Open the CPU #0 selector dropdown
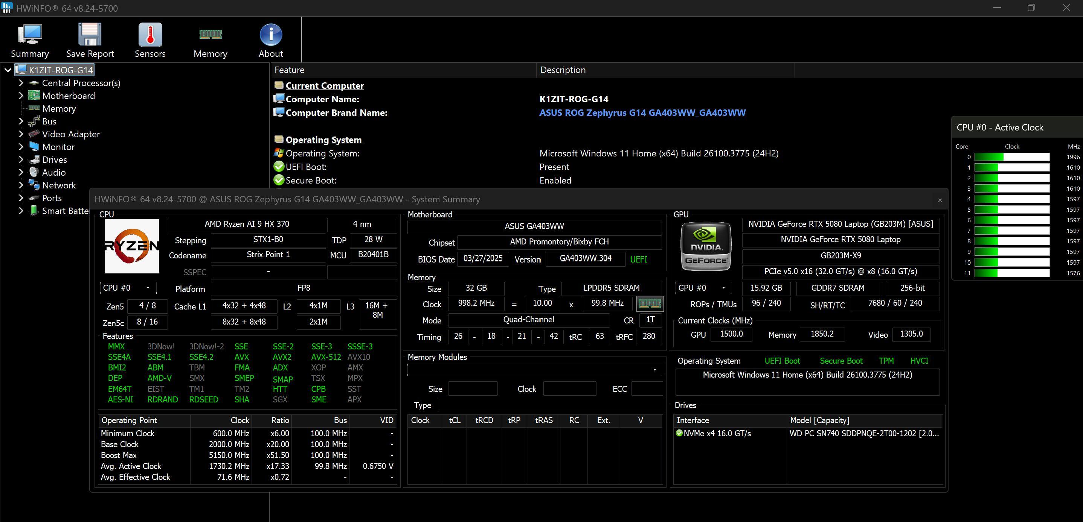This screenshot has width=1083, height=522. [128, 288]
